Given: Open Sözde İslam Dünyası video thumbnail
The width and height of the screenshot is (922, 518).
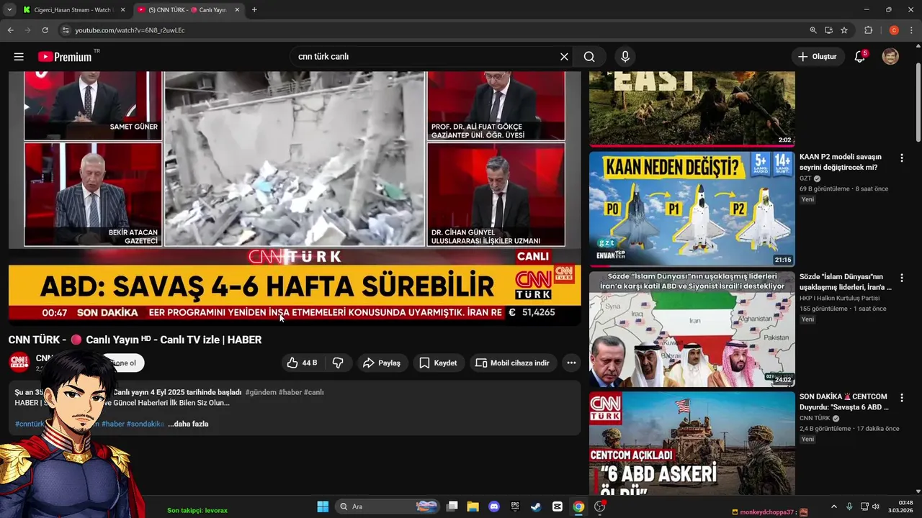Looking at the screenshot, I should coord(692,330).
